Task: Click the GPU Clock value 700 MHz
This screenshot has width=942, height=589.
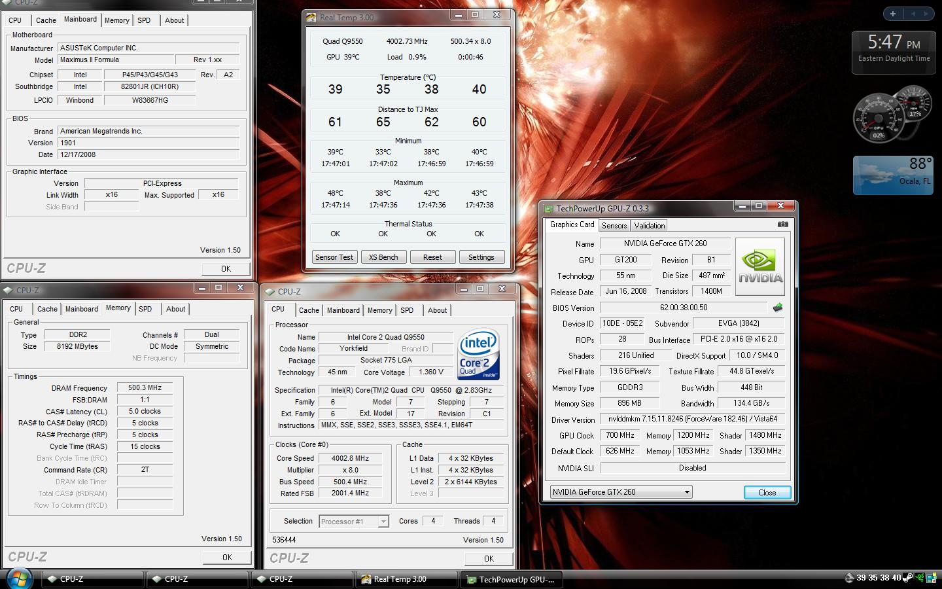Action: [619, 435]
